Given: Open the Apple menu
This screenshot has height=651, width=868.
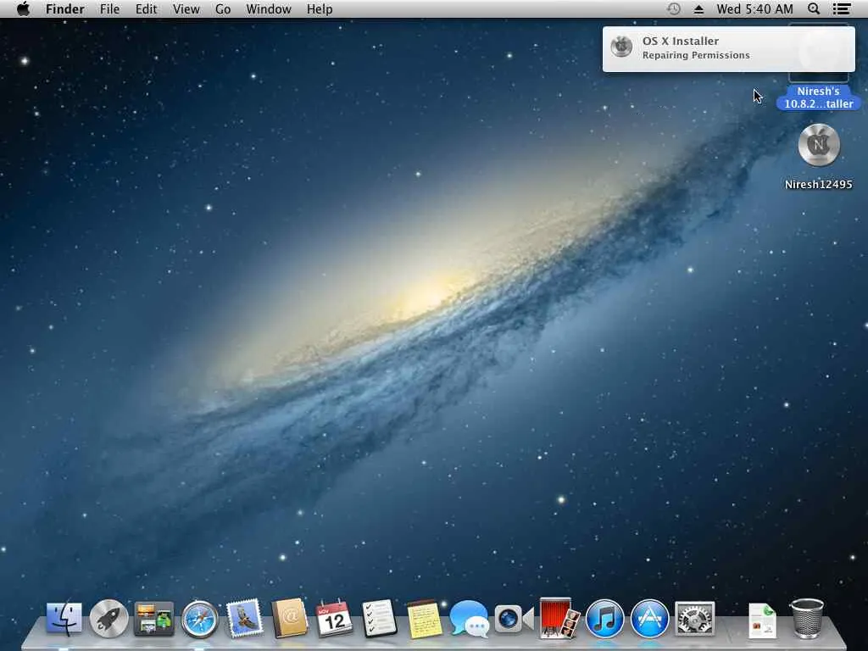Looking at the screenshot, I should click(23, 8).
